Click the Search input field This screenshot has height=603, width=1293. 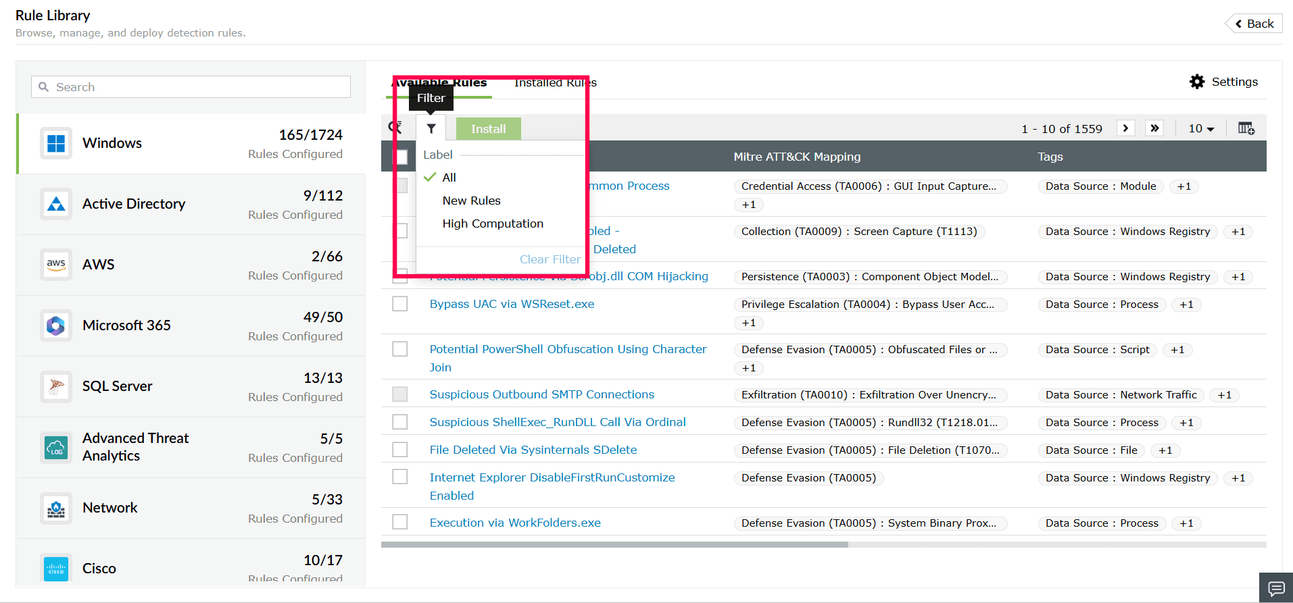[x=191, y=87]
